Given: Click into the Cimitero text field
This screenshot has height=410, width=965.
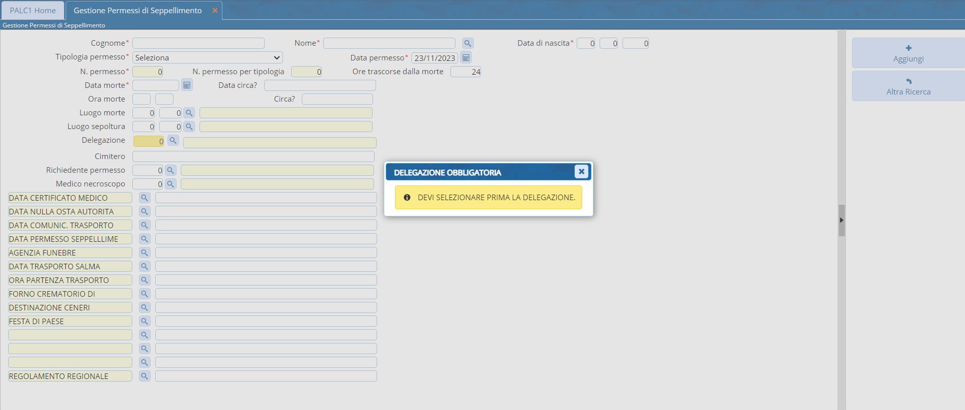Looking at the screenshot, I should (x=253, y=156).
